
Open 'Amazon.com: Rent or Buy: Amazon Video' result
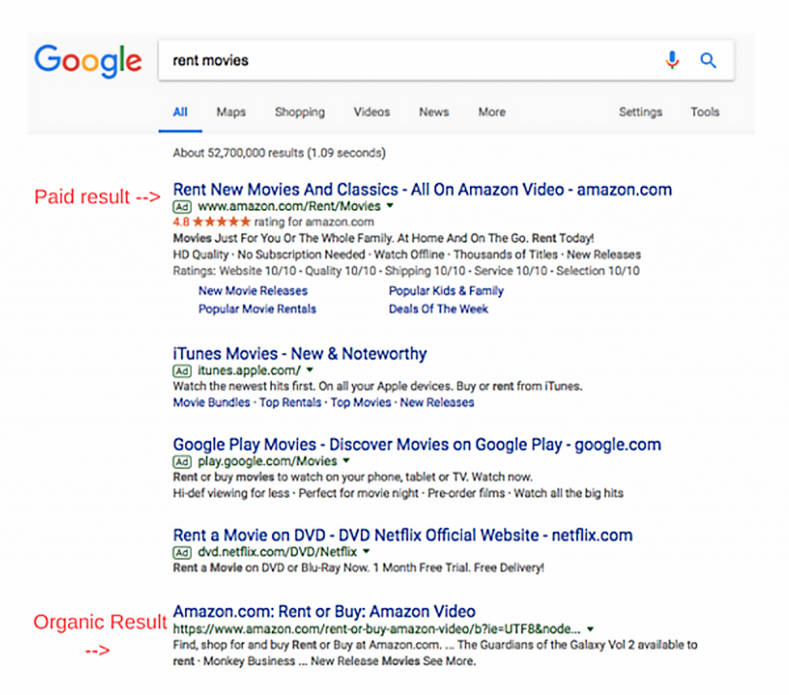tap(324, 612)
